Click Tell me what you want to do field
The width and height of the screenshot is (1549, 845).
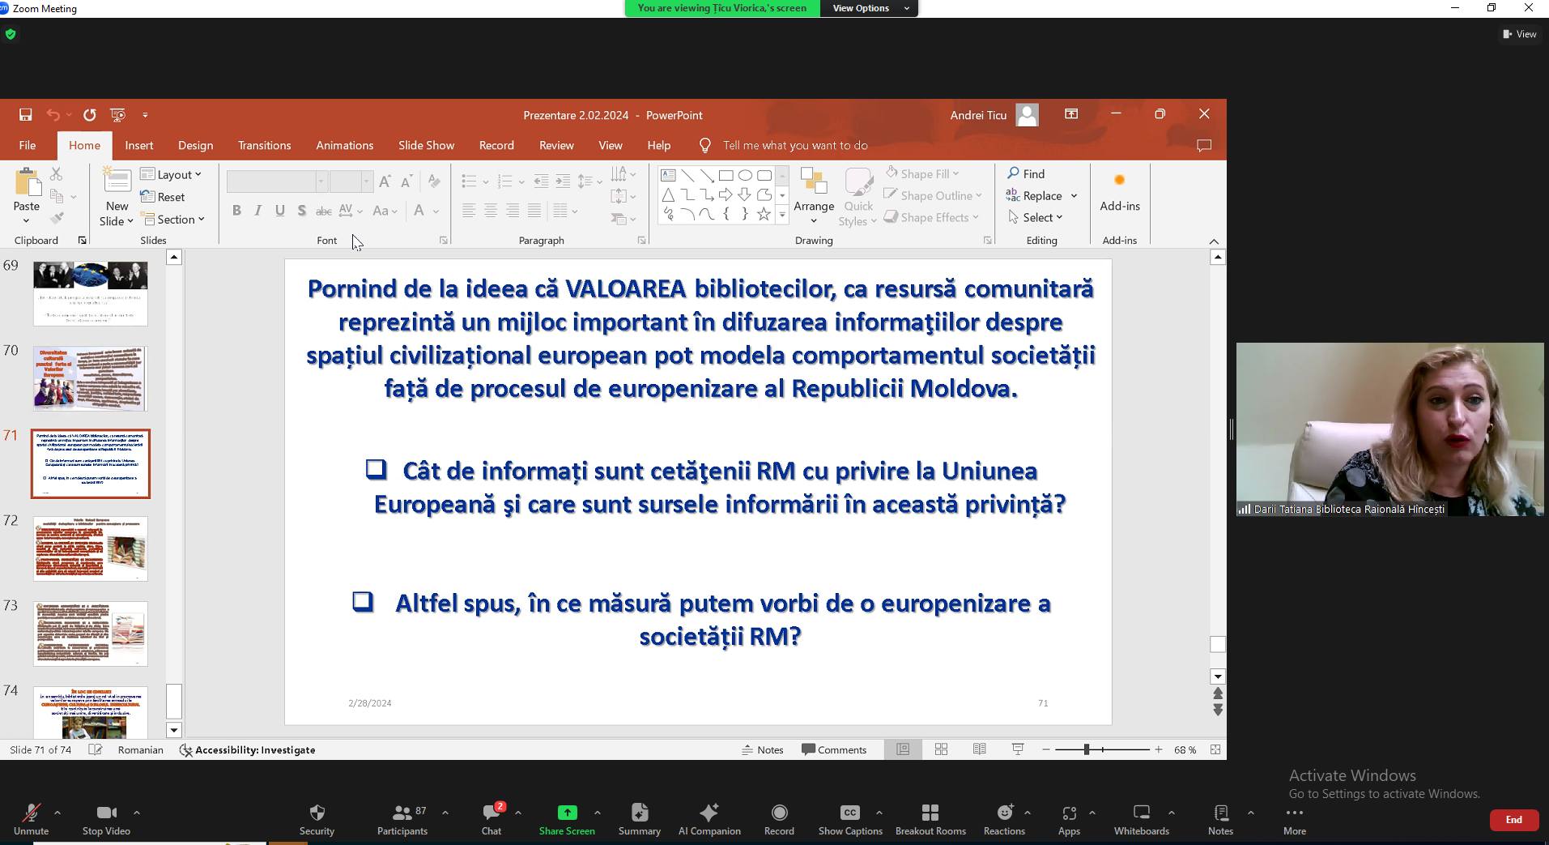[x=794, y=145]
